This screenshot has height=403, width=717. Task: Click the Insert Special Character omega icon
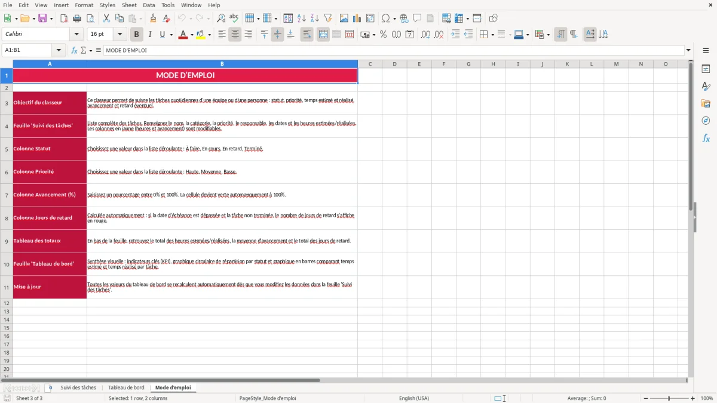(385, 19)
